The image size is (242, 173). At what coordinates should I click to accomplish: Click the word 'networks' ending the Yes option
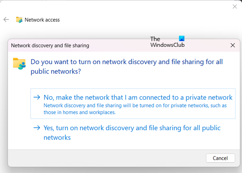pos(57,137)
